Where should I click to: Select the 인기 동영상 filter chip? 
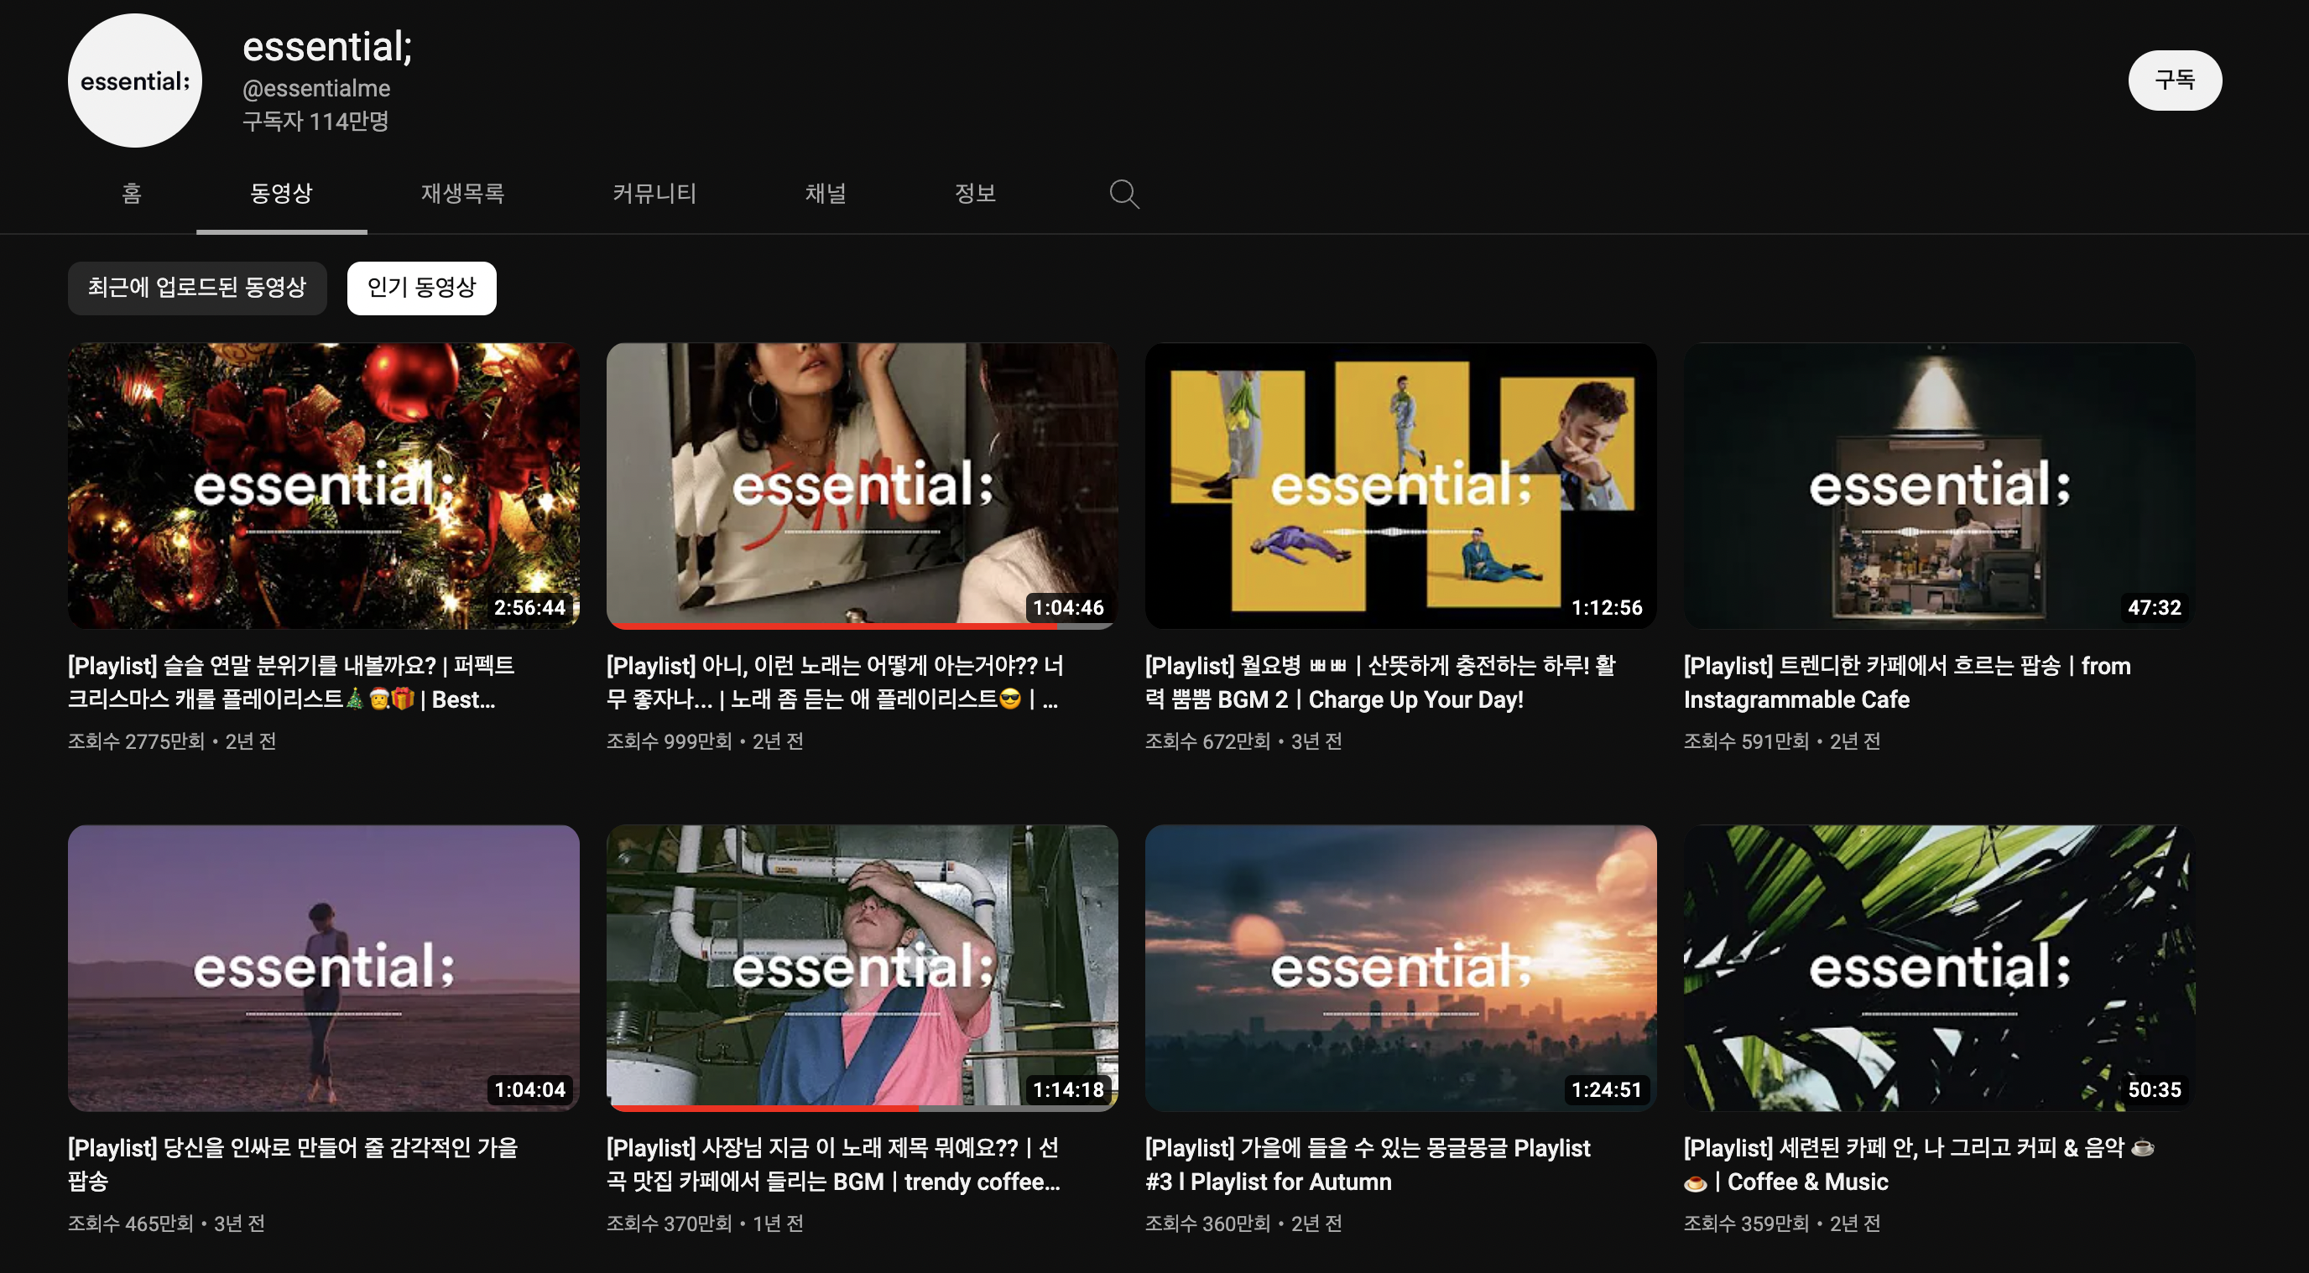click(x=421, y=288)
